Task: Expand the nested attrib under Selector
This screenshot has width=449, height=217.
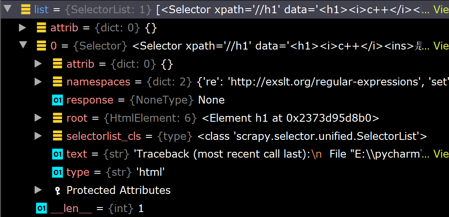Action: coord(38,64)
